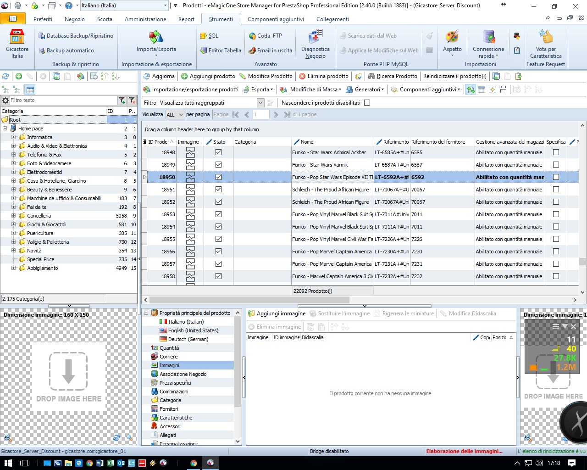587x470 pixels.
Task: Switch to the Negozio ribbon tab
Action: coord(74,19)
